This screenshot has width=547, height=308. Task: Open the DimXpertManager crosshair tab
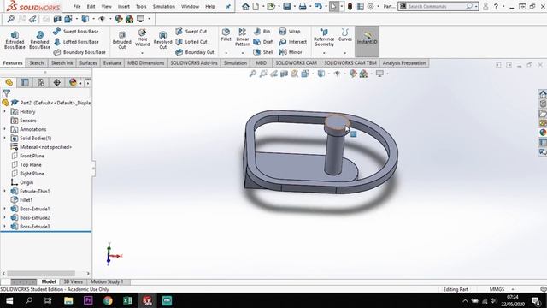pyautogui.click(x=57, y=82)
